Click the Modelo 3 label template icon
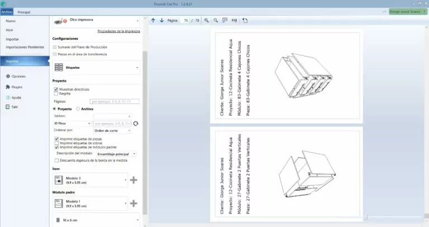The image size is (429, 227). pos(59,180)
